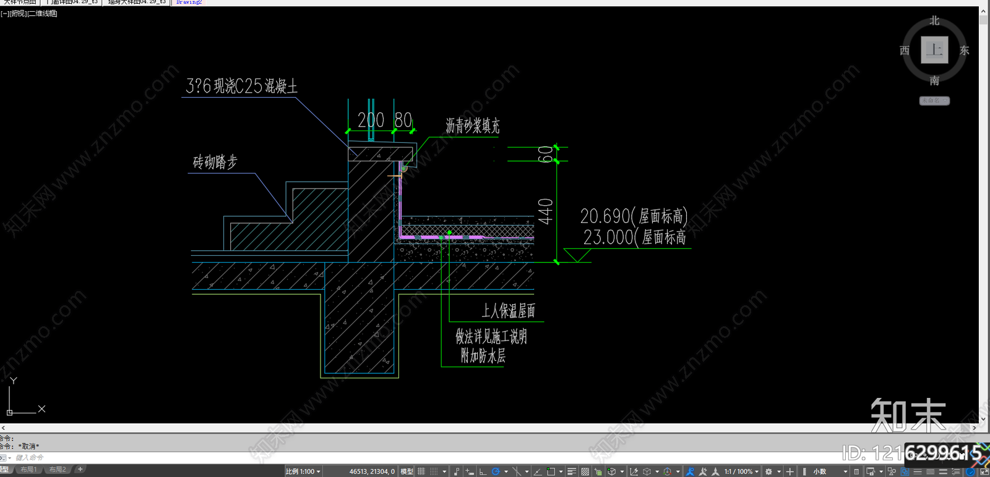Switch to the Drawing2 file tab
Viewport: 990px width, 477px height.
point(189,2)
